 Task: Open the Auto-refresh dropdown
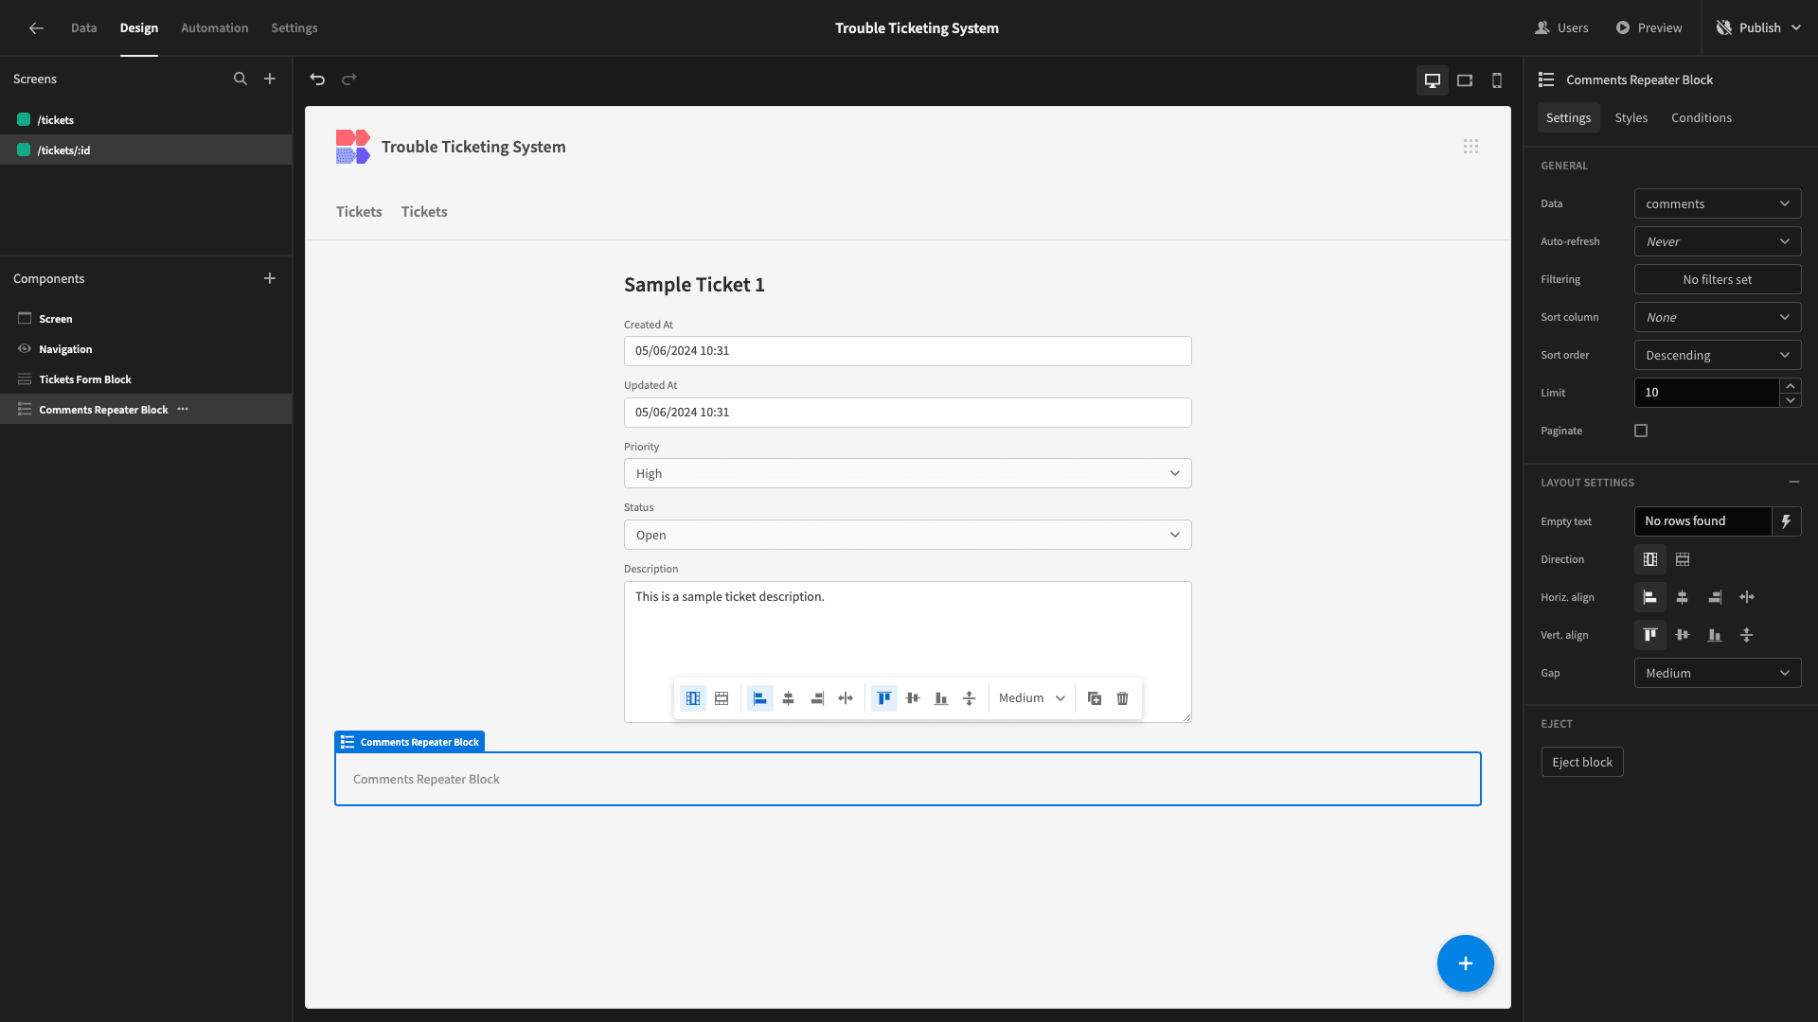(x=1718, y=241)
